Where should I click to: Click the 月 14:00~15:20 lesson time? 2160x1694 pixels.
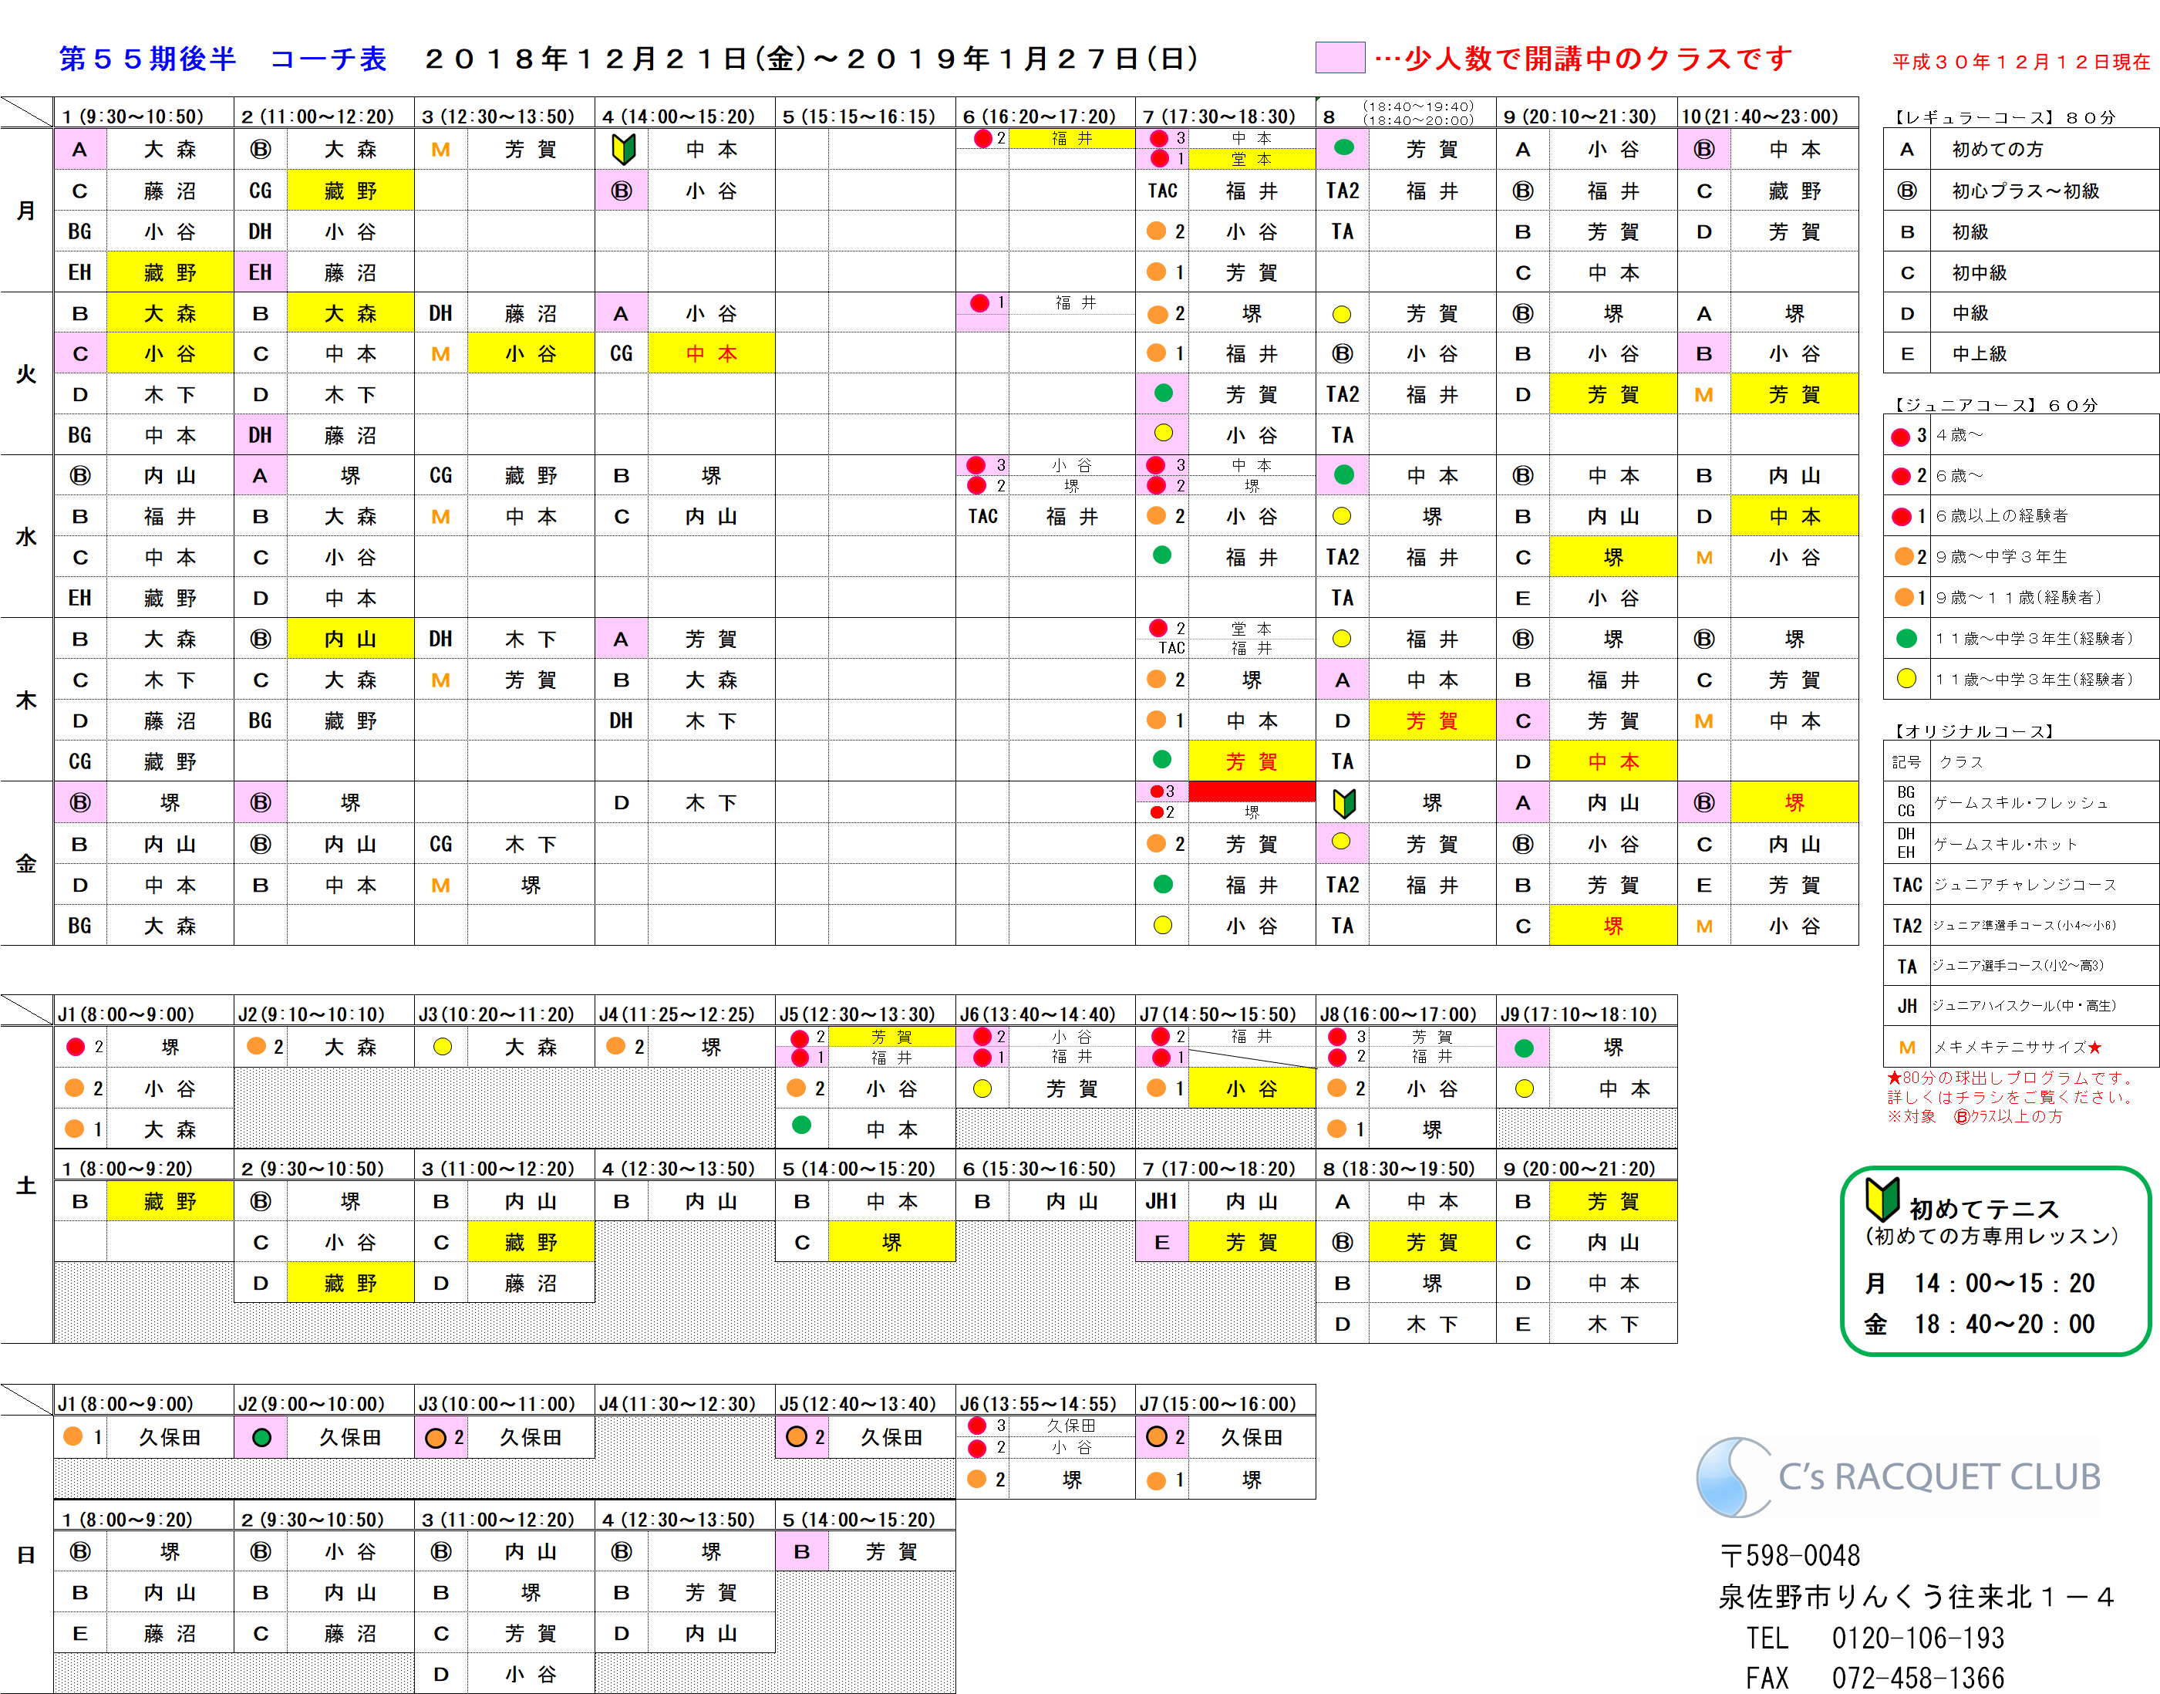[x=1980, y=1284]
